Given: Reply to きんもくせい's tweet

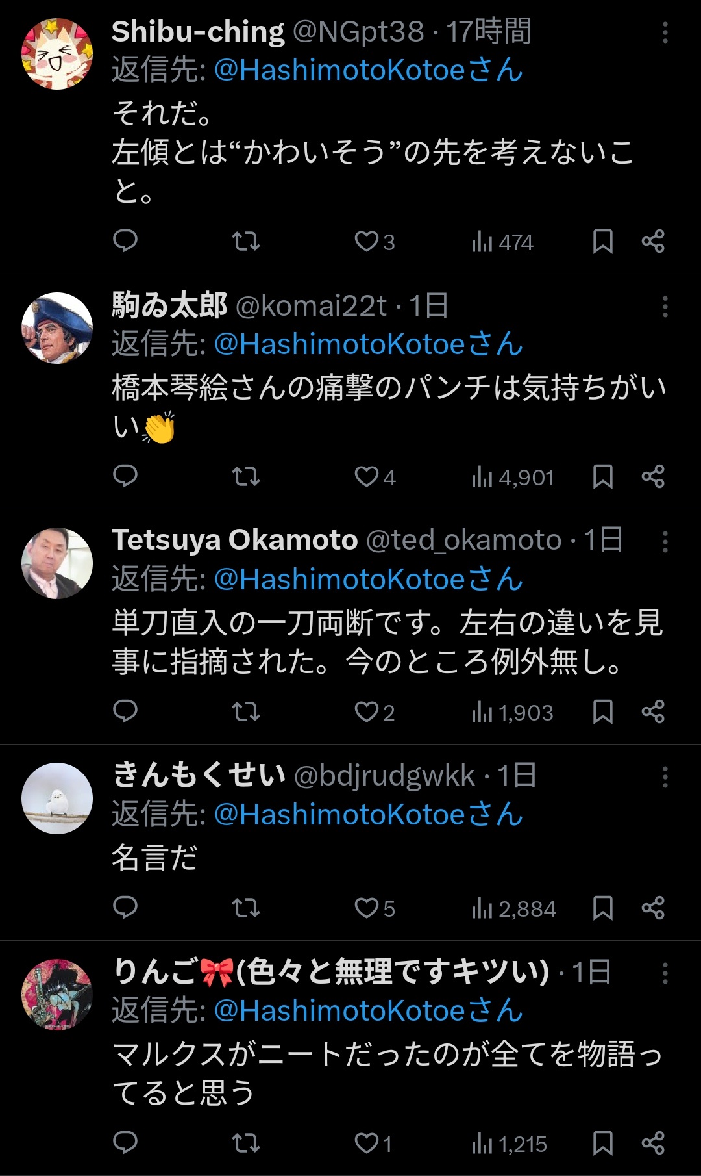Looking at the screenshot, I should [x=125, y=908].
